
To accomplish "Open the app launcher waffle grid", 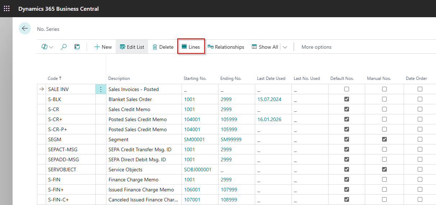I will (x=7, y=9).
